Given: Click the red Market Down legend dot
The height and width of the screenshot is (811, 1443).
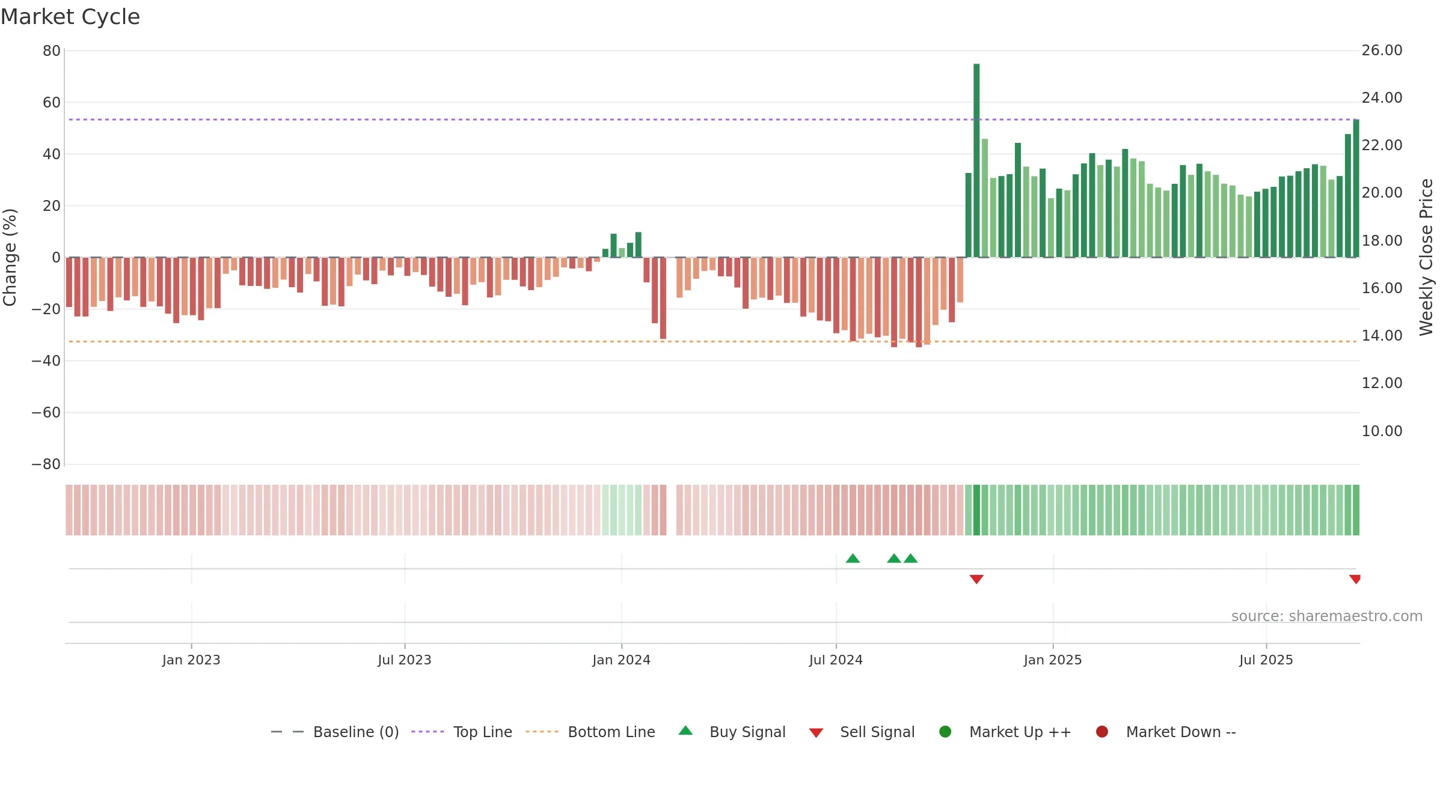Looking at the screenshot, I should [1102, 732].
